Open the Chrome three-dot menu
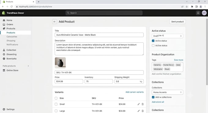The height and width of the screenshot is (113, 208). 205,6
